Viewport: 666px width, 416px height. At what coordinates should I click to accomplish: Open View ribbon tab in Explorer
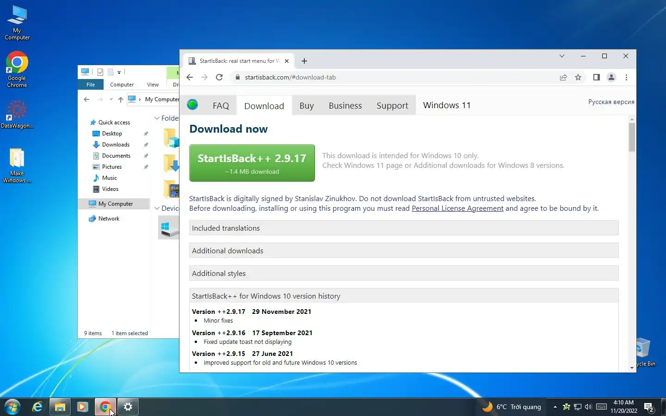(x=153, y=85)
